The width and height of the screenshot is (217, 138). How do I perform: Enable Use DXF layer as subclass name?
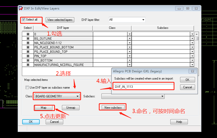click(27, 88)
